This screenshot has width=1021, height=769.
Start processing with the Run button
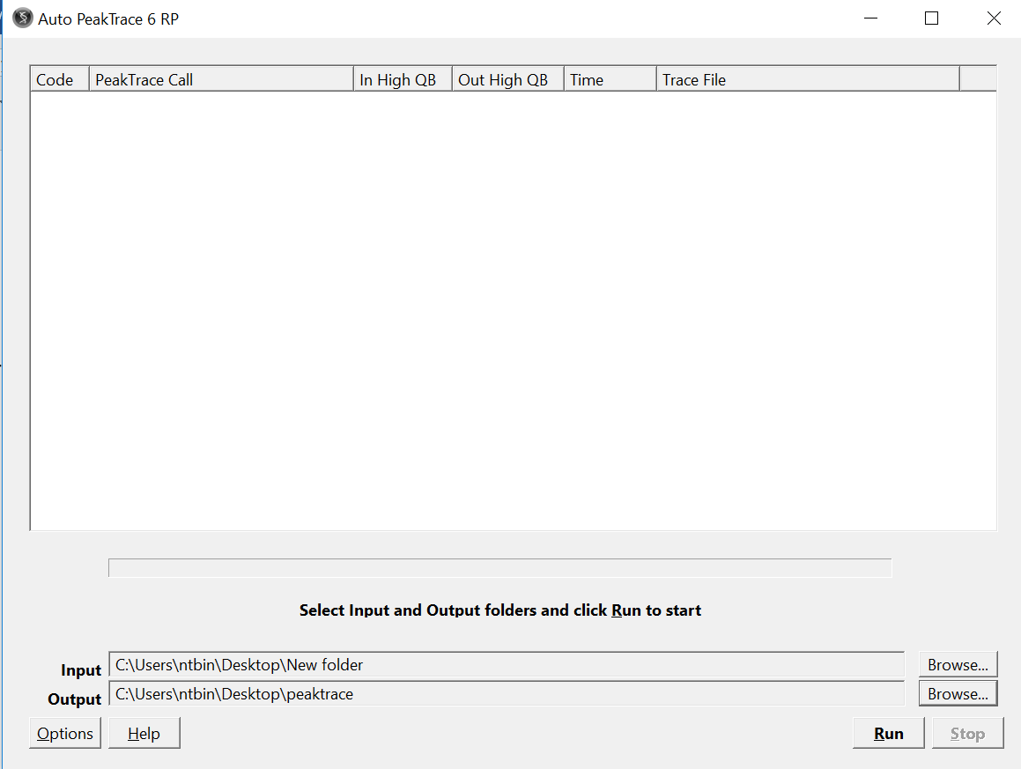(888, 733)
